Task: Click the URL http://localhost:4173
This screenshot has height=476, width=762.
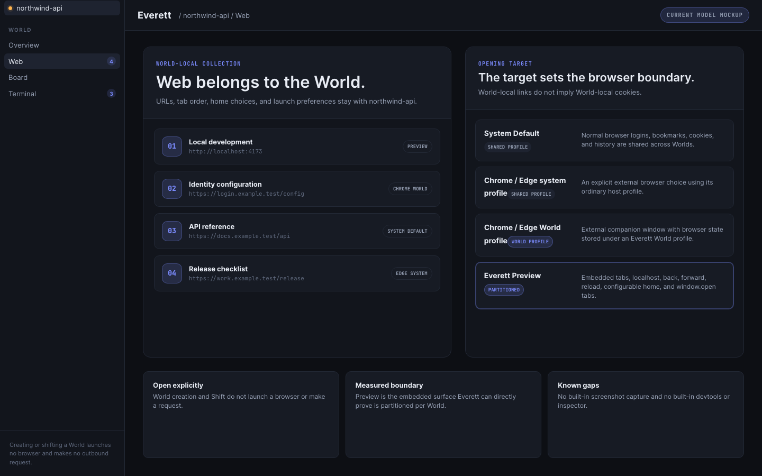Action: [225, 152]
